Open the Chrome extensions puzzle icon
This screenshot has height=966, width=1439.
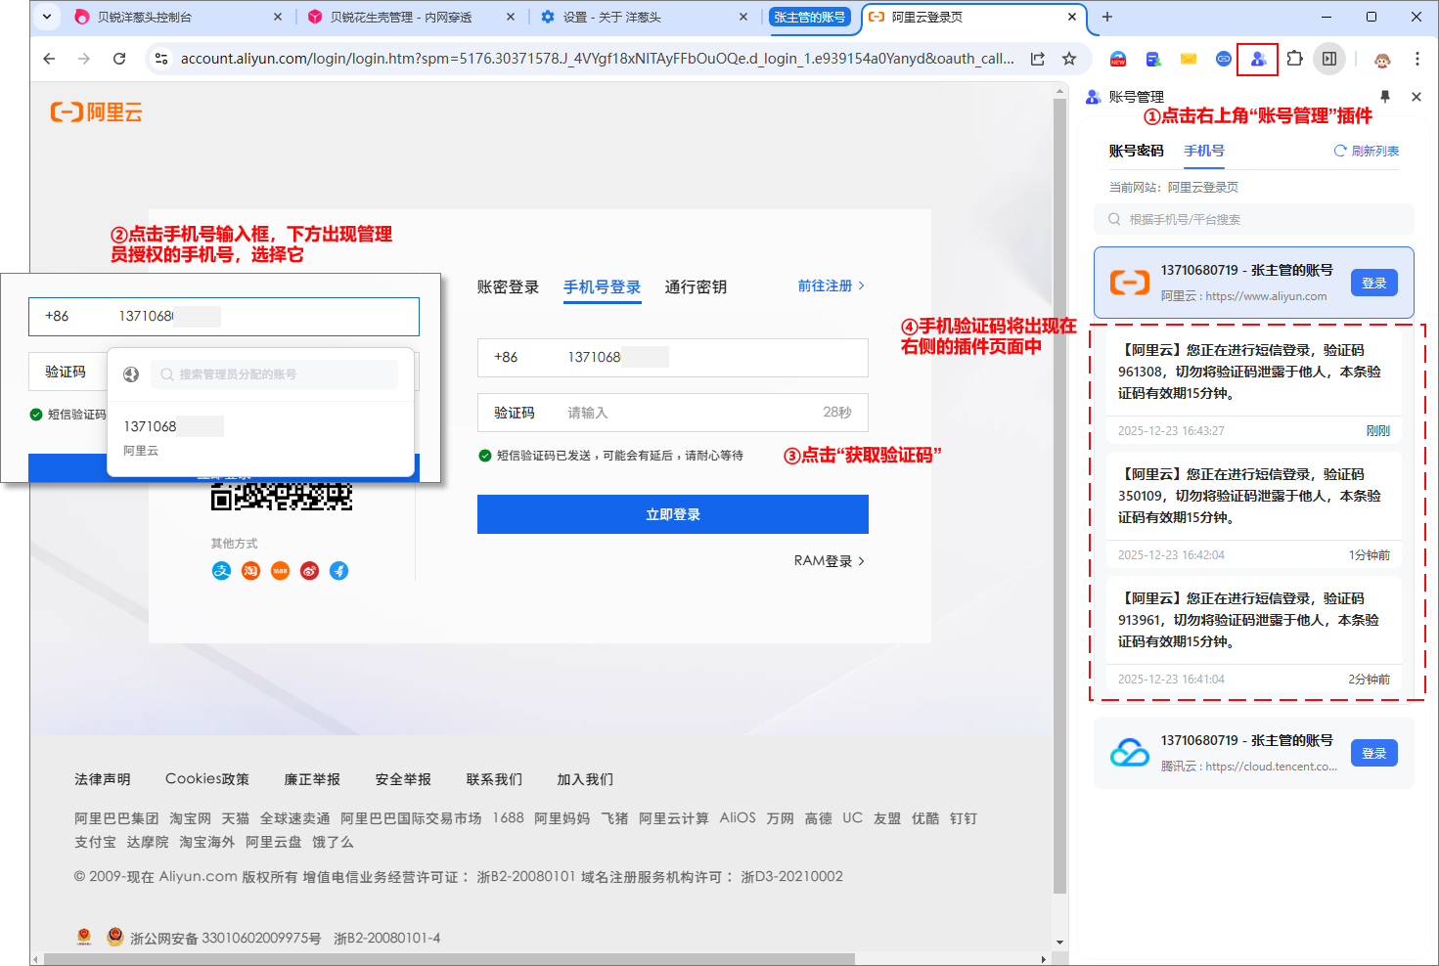1294,59
